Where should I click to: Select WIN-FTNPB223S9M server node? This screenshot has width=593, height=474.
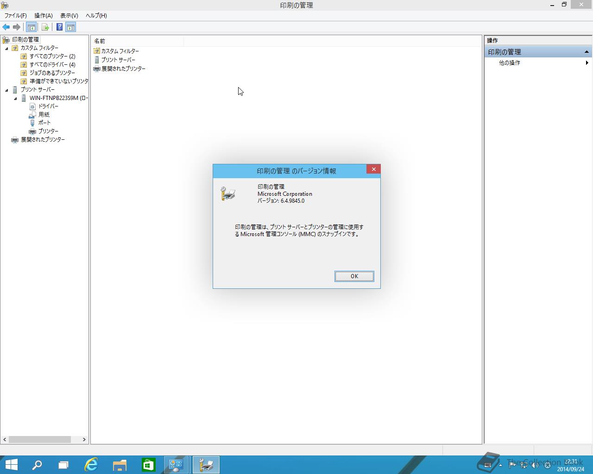58,98
